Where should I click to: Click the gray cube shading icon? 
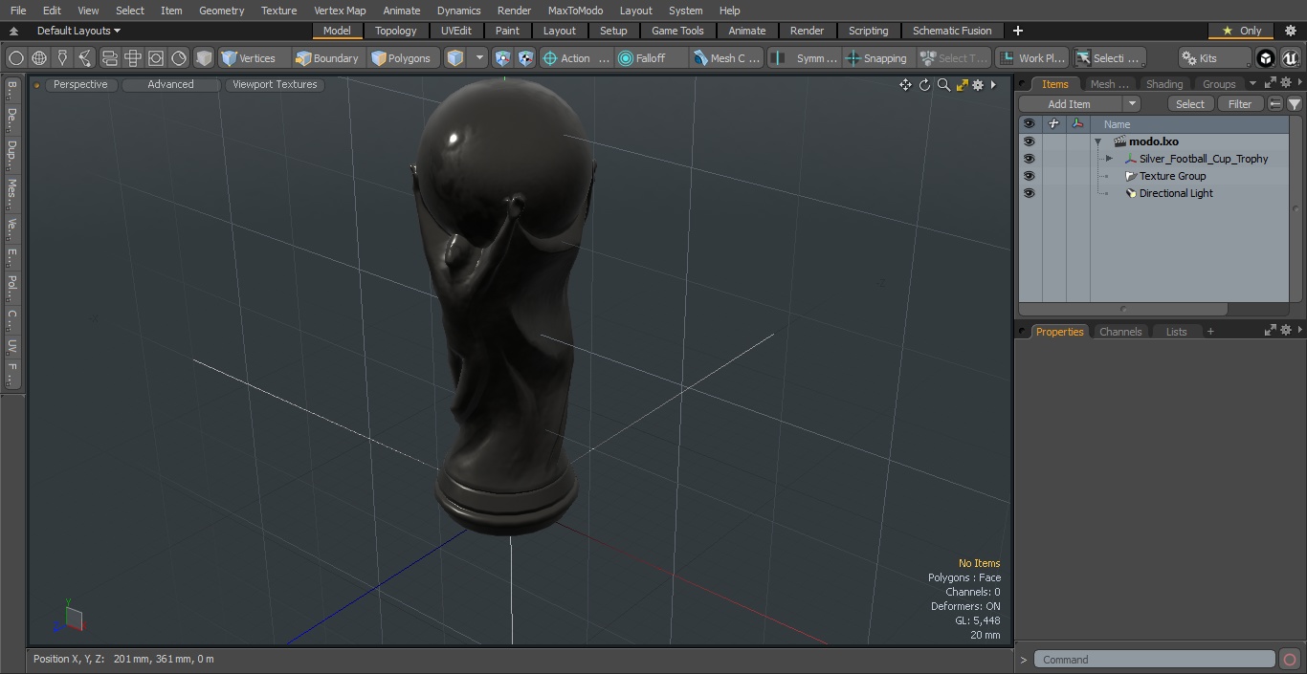(x=204, y=58)
